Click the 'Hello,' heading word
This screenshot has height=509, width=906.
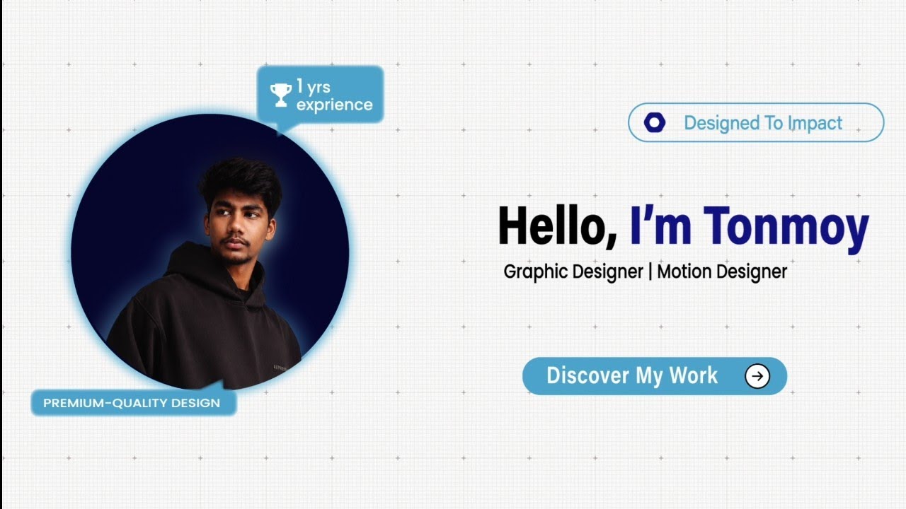pyautogui.click(x=558, y=226)
